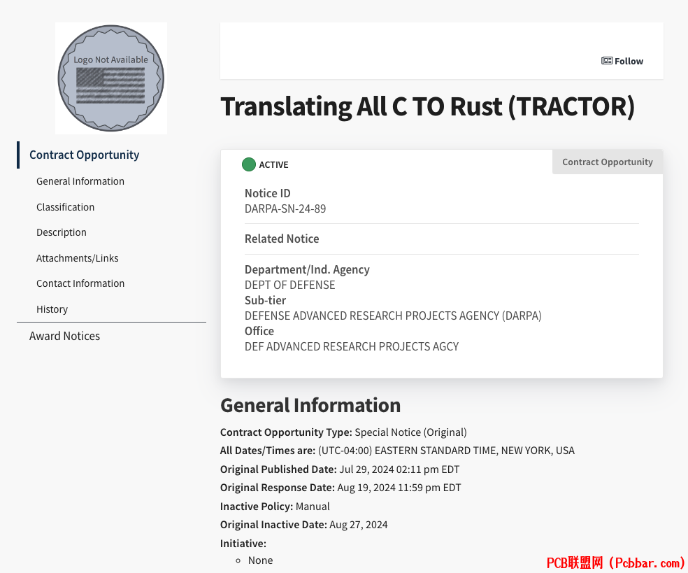Click the green ACTIVE status indicator
This screenshot has height=573, width=688.
(249, 164)
